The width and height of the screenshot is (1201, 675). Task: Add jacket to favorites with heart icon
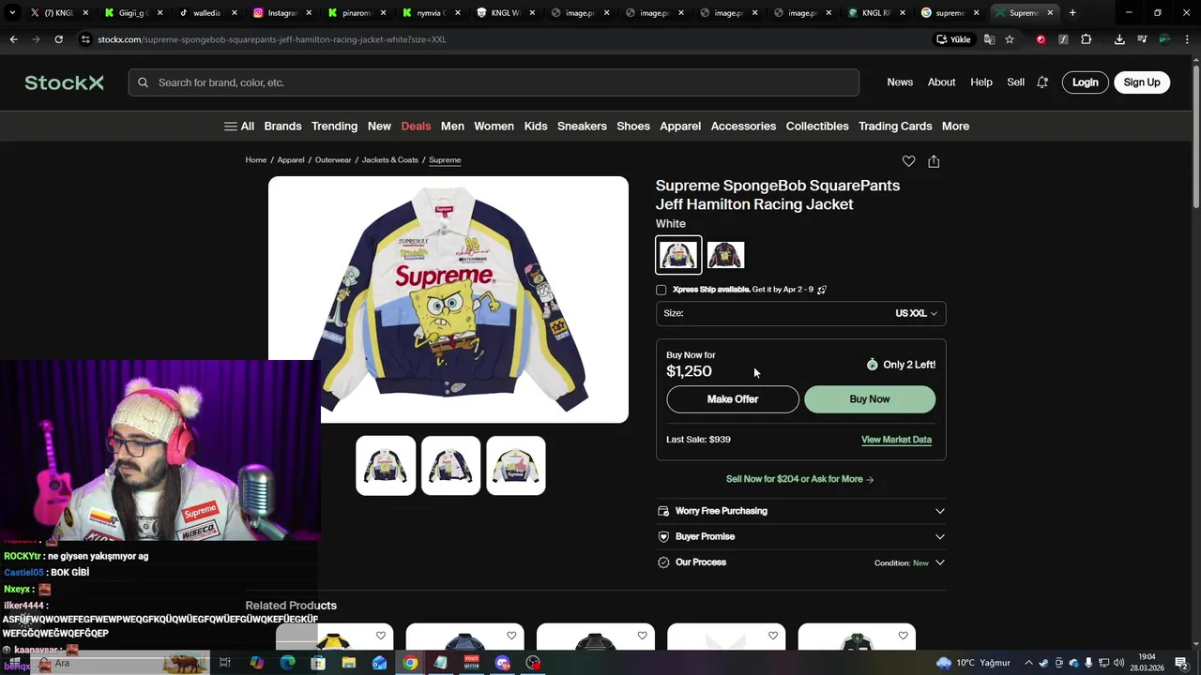(908, 161)
